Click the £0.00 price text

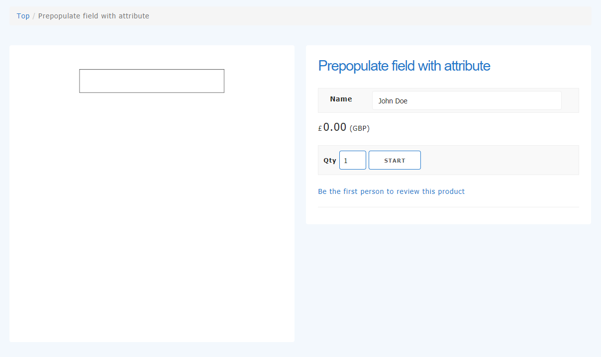pyautogui.click(x=332, y=127)
